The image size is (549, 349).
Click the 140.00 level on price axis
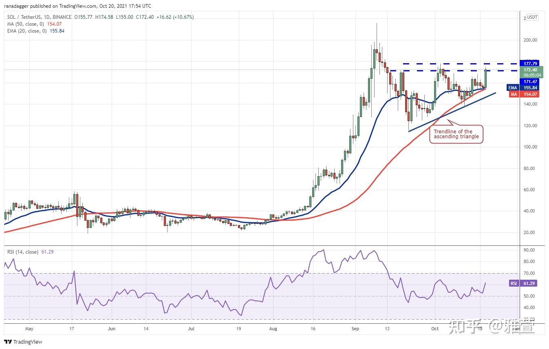530,104
